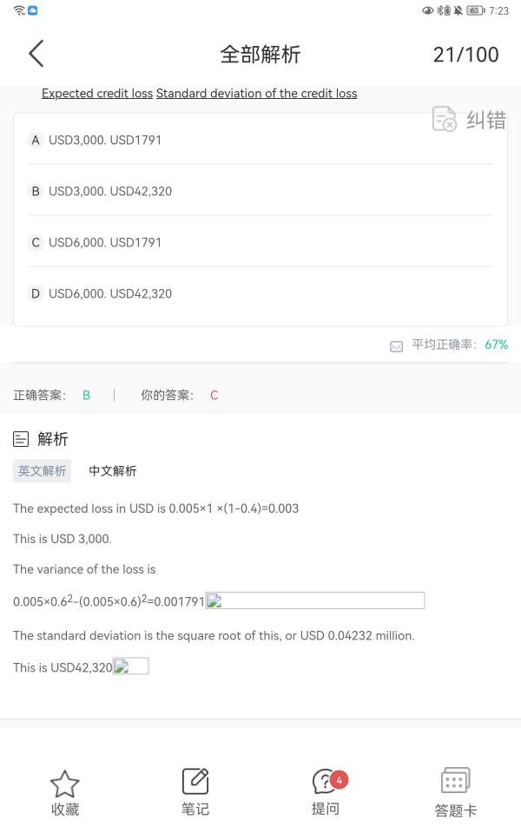Tap the back arrow icon
This screenshot has width=521, height=833.
tap(36, 54)
